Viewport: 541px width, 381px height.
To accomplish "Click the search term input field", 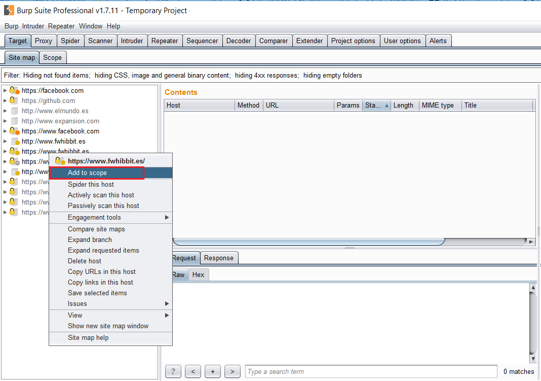I will pos(371,371).
